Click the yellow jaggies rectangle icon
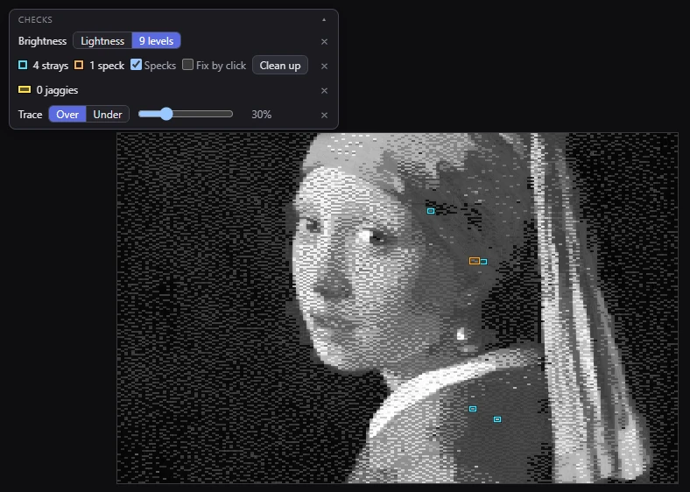Screen dimensions: 690x492 [x=25, y=90]
